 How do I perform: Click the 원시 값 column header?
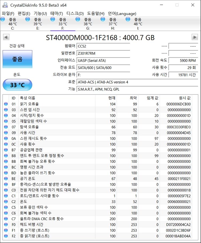point(176,98)
